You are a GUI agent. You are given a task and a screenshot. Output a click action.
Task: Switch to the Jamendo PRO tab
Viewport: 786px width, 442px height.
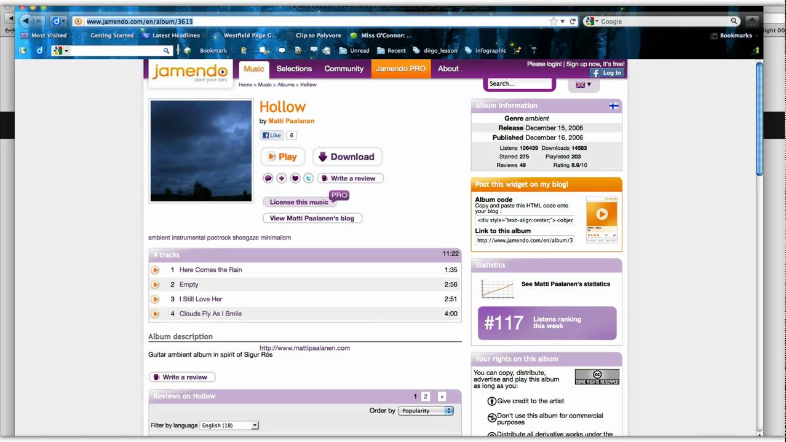pyautogui.click(x=400, y=69)
